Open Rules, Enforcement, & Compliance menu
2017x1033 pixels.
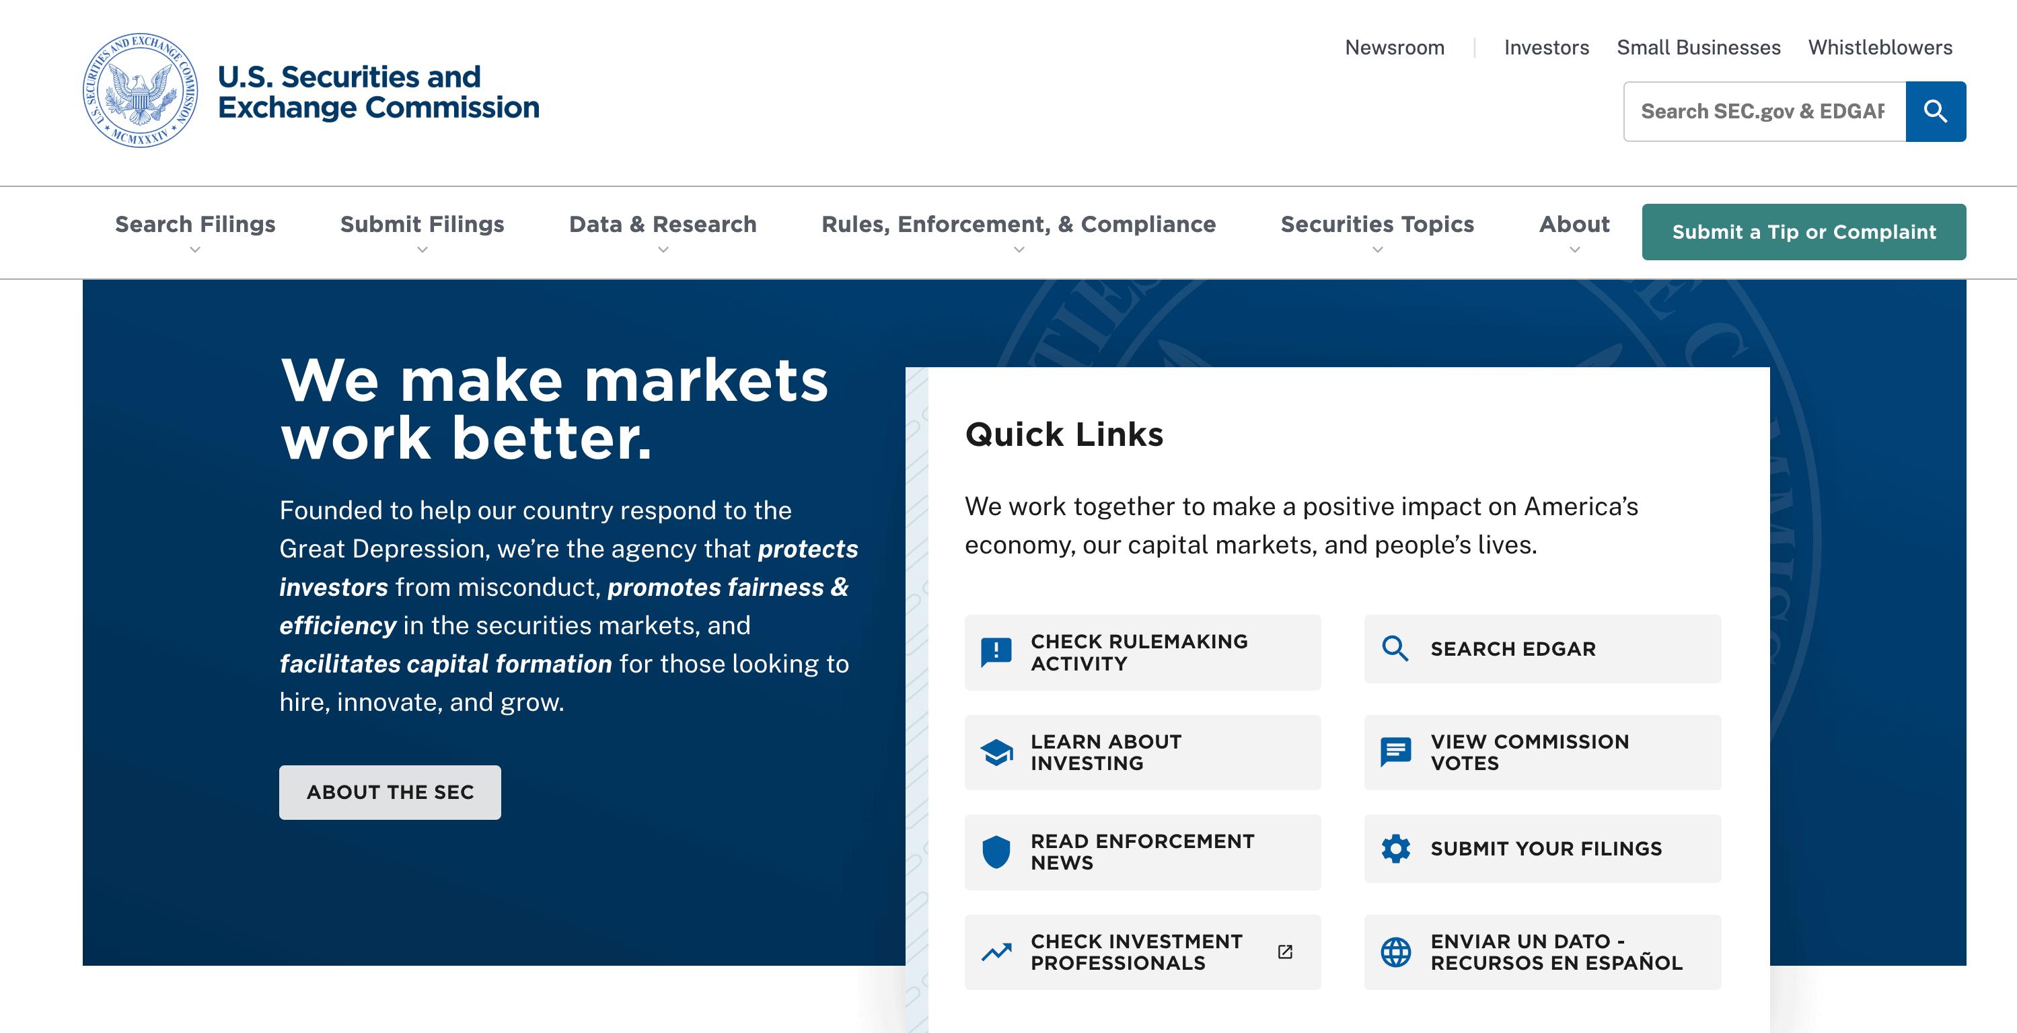[x=1018, y=225]
